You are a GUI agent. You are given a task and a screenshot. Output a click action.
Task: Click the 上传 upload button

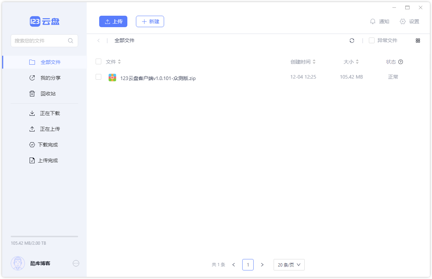(113, 21)
